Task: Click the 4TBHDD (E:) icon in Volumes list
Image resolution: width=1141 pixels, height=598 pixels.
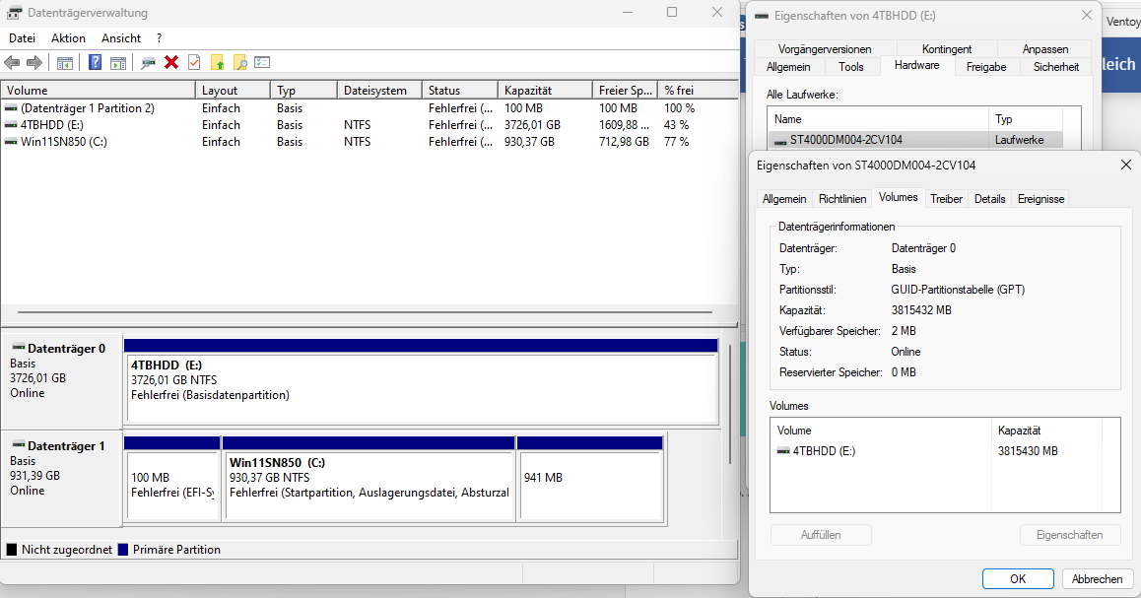Action: [783, 451]
